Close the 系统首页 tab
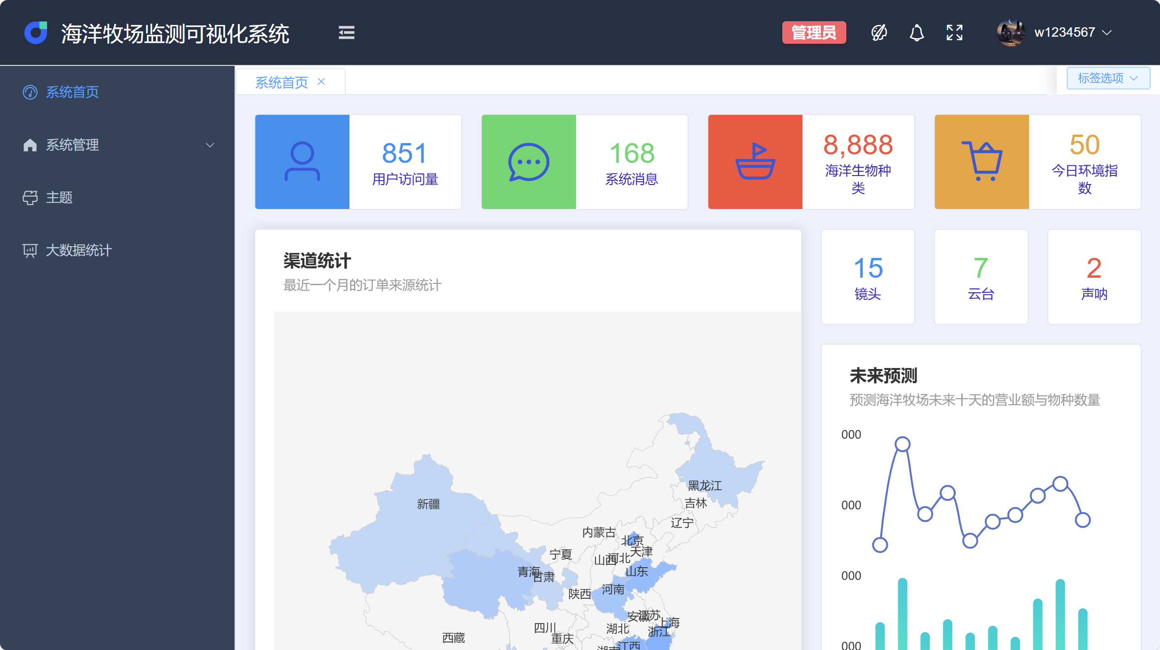 coord(321,82)
